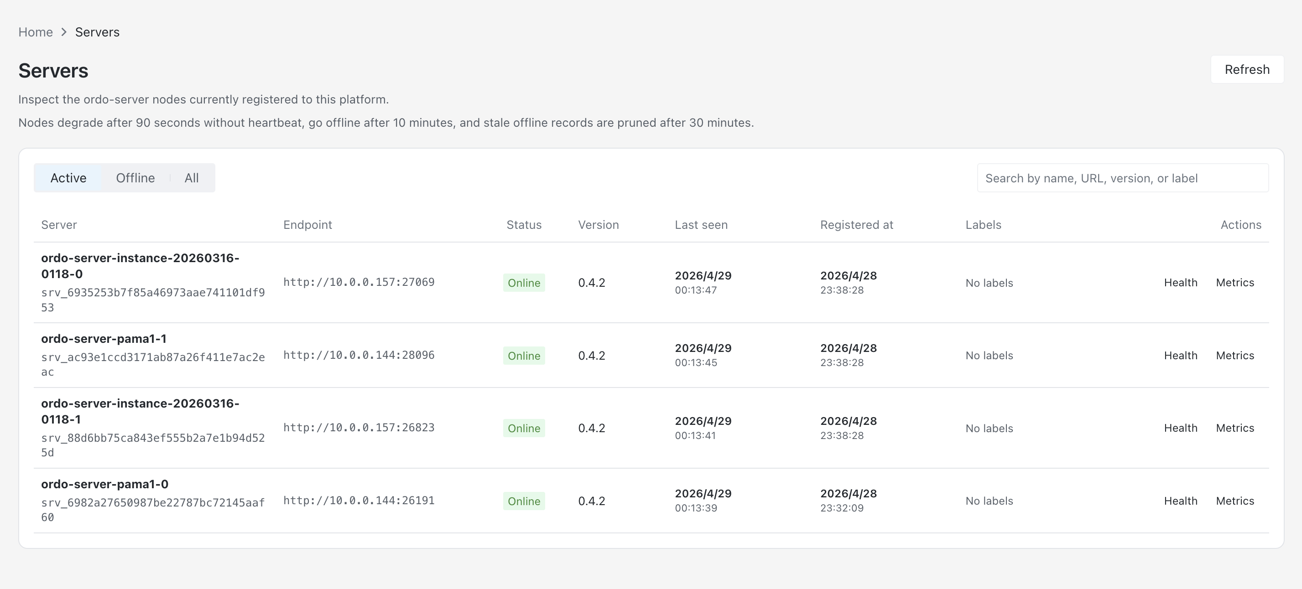Viewport: 1302px width, 589px height.
Task: Open Metrics for ordo-server-pama1-0
Action: pyautogui.click(x=1234, y=501)
